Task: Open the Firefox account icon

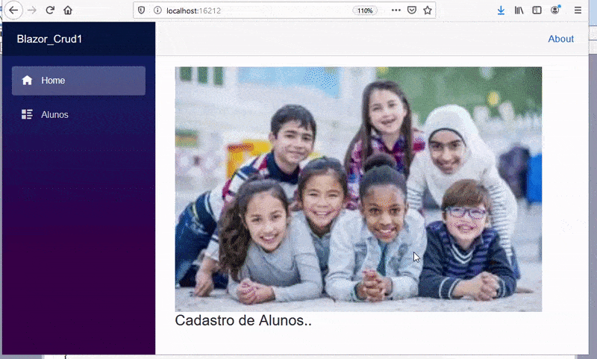Action: tap(555, 10)
